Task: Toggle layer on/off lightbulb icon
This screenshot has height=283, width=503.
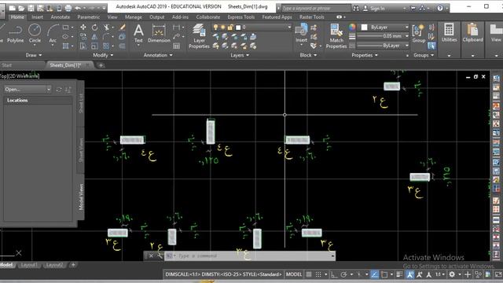Action: click(215, 28)
